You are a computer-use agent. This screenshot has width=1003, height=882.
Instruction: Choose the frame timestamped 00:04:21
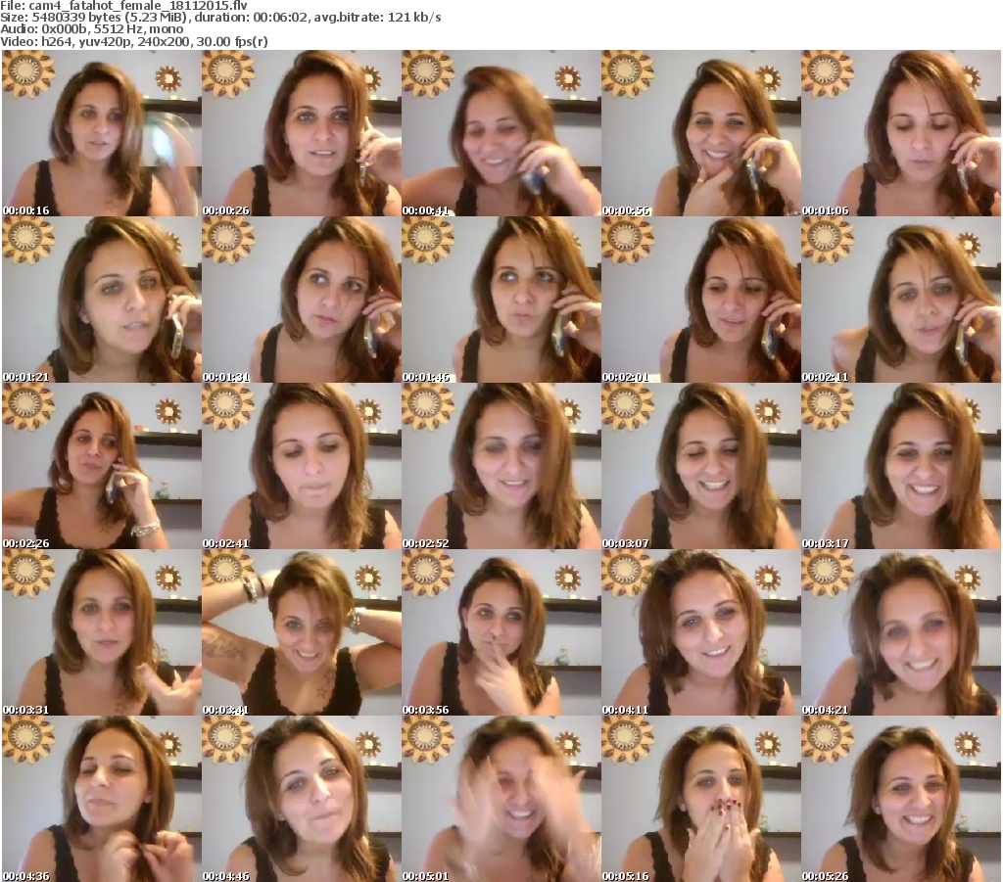[x=901, y=632]
